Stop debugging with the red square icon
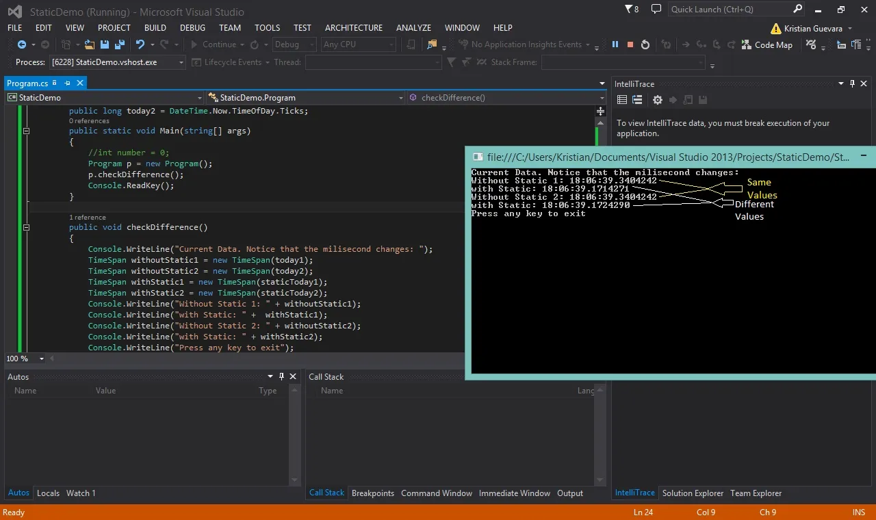The height and width of the screenshot is (520, 876). point(630,44)
